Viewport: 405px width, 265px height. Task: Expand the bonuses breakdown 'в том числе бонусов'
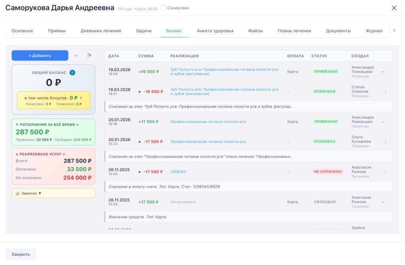[81, 98]
